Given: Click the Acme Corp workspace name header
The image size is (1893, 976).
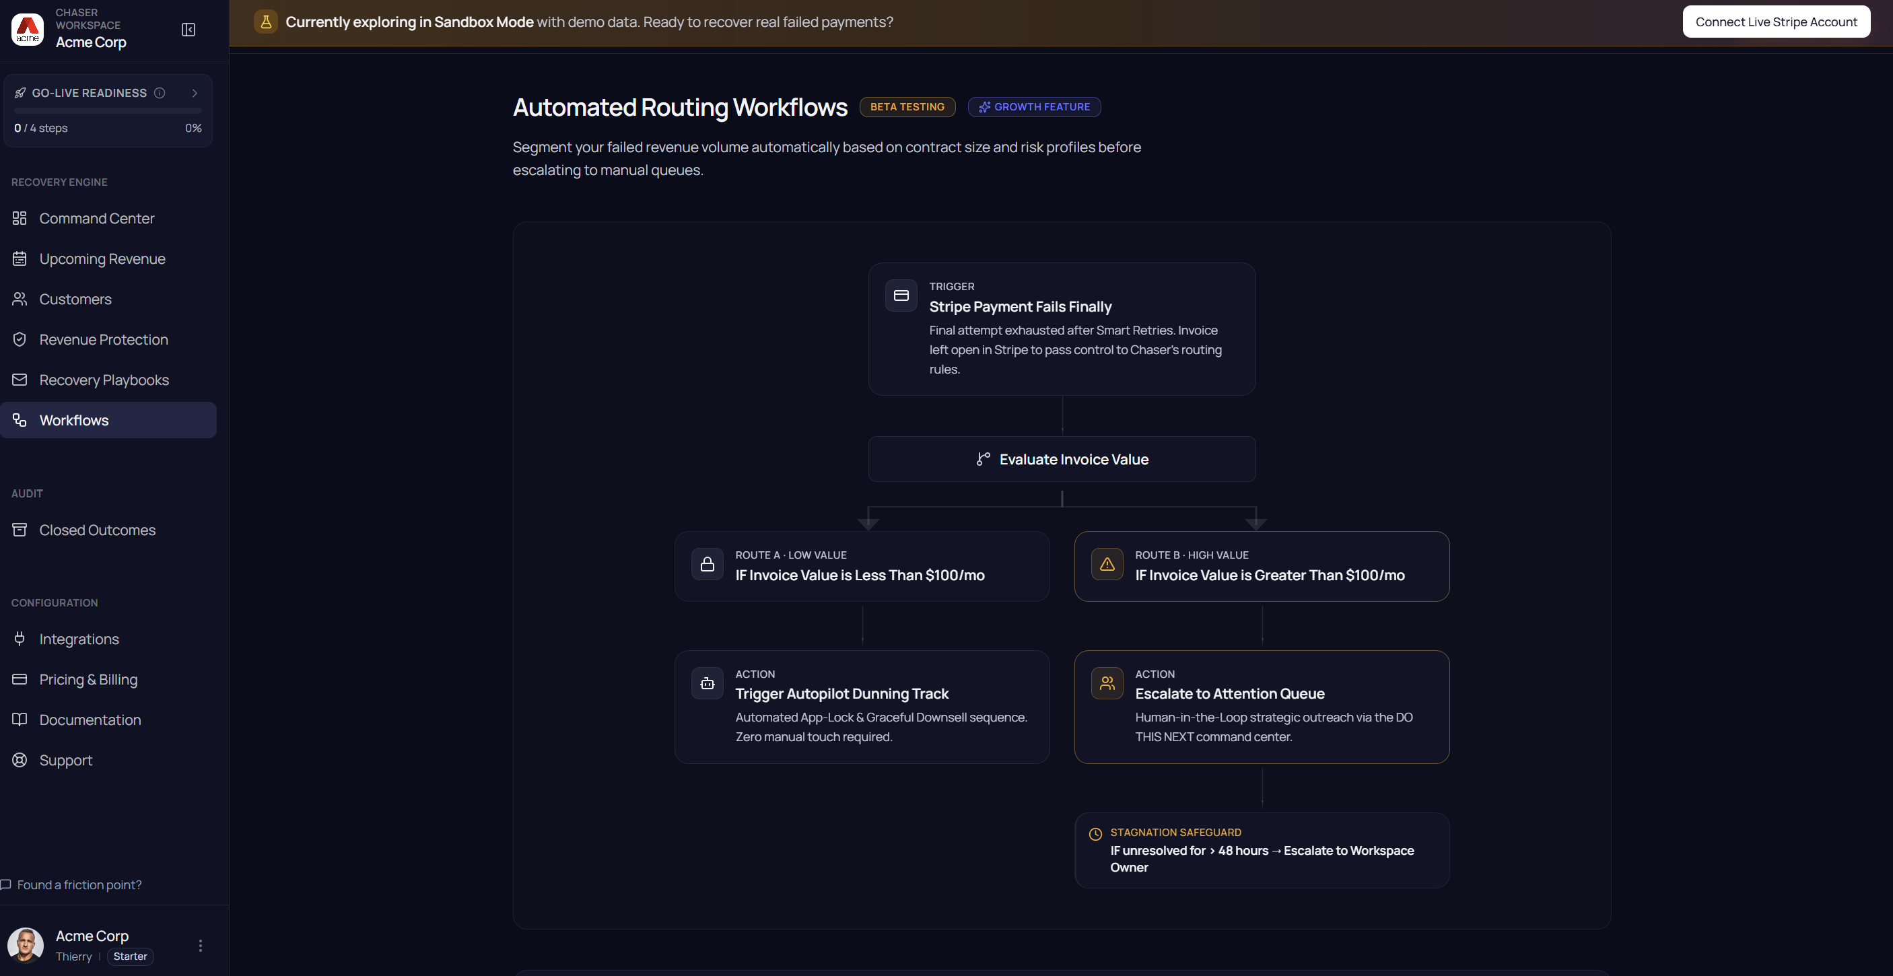Looking at the screenshot, I should 91,42.
